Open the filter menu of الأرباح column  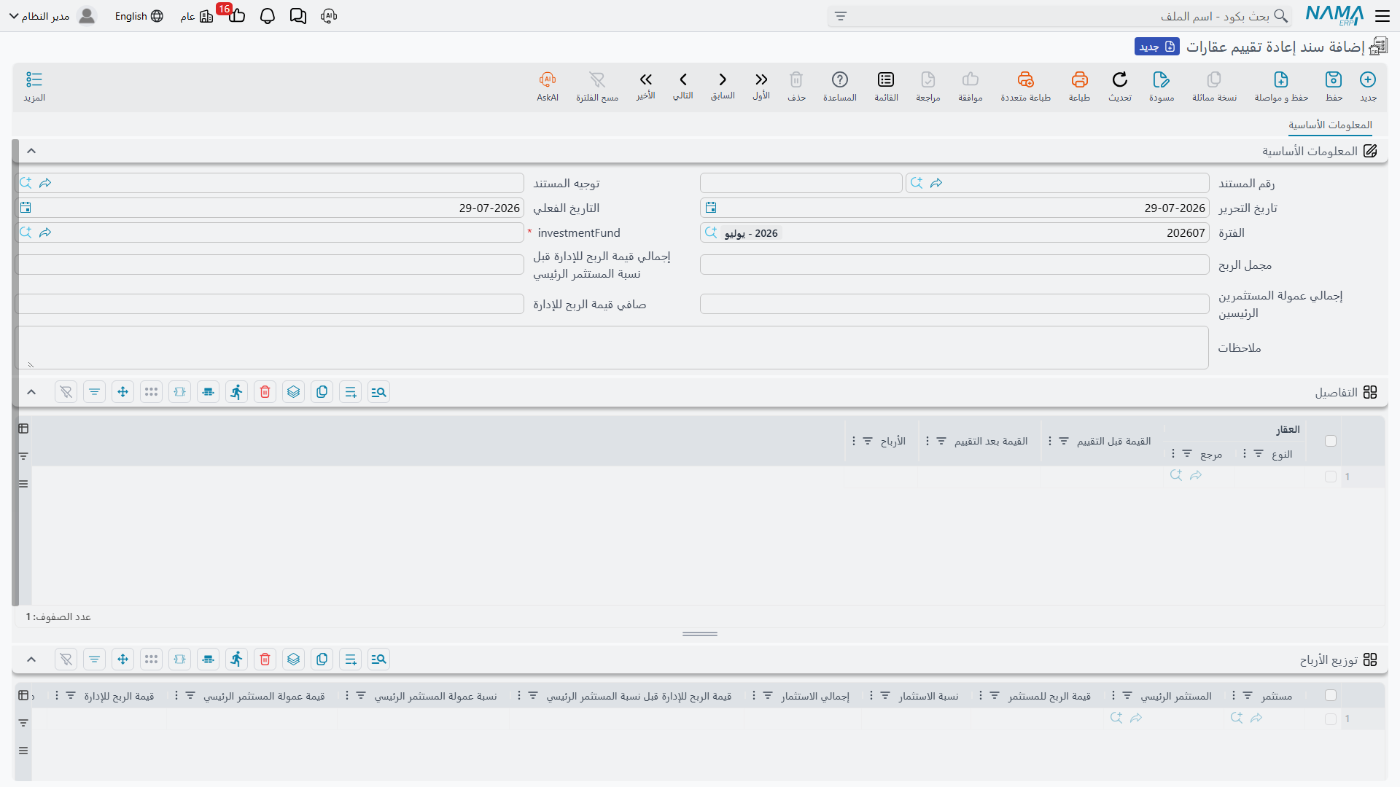point(868,442)
